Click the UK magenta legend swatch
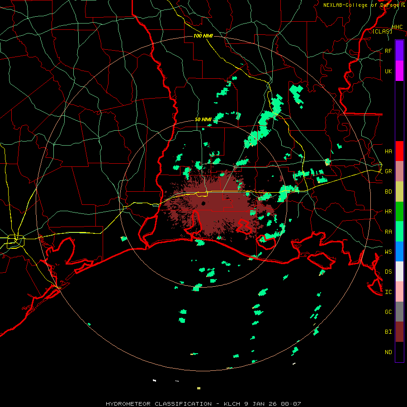Viewport: 407px width, 407px height. [x=399, y=71]
